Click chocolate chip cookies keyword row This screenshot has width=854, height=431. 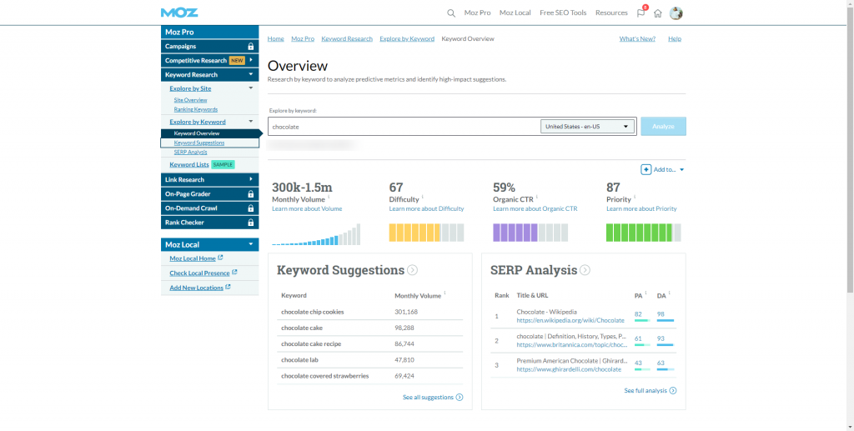(369, 312)
